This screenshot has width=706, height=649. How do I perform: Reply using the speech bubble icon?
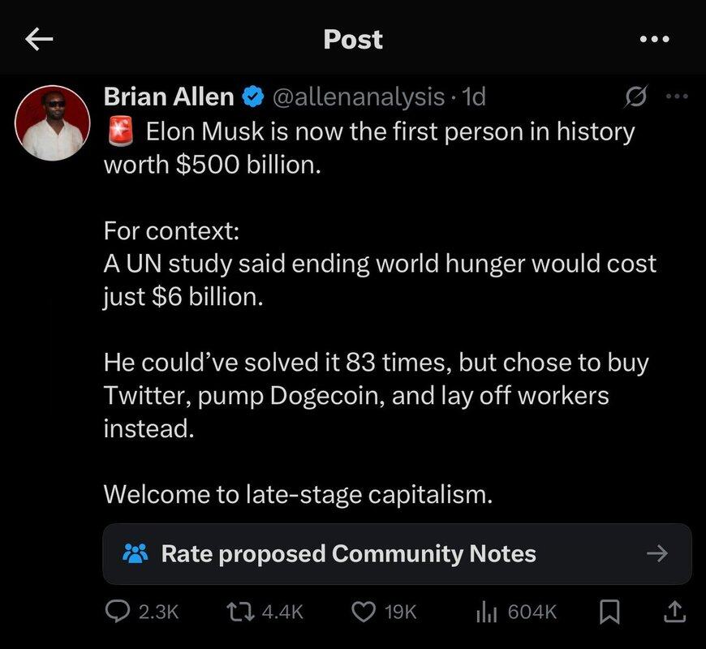click(119, 612)
